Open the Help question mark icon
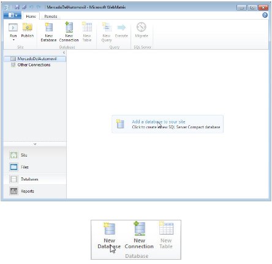Viewport: 272px width, 264px height. [265, 15]
